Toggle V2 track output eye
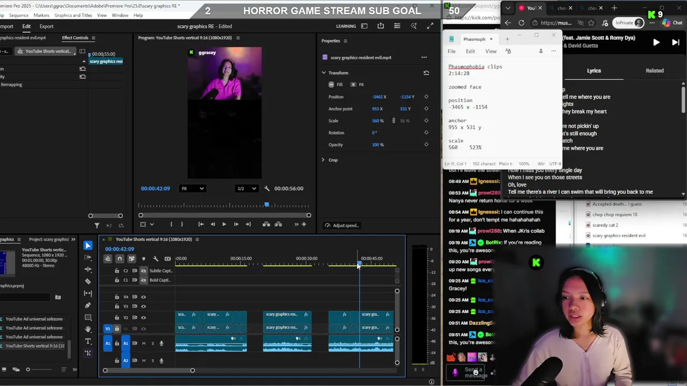 pos(143,317)
